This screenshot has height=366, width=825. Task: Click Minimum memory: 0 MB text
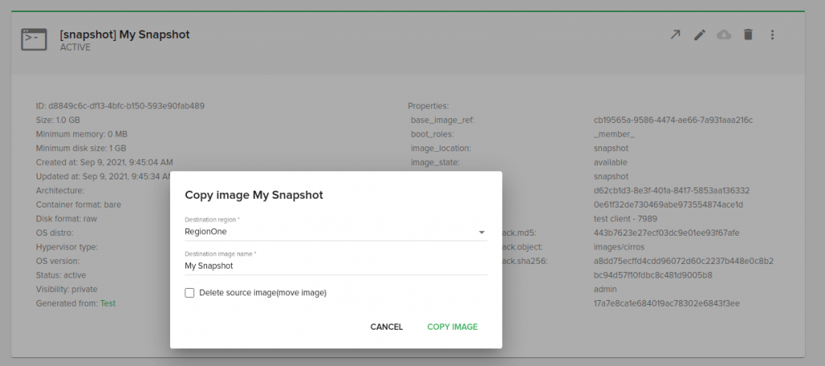(x=81, y=134)
